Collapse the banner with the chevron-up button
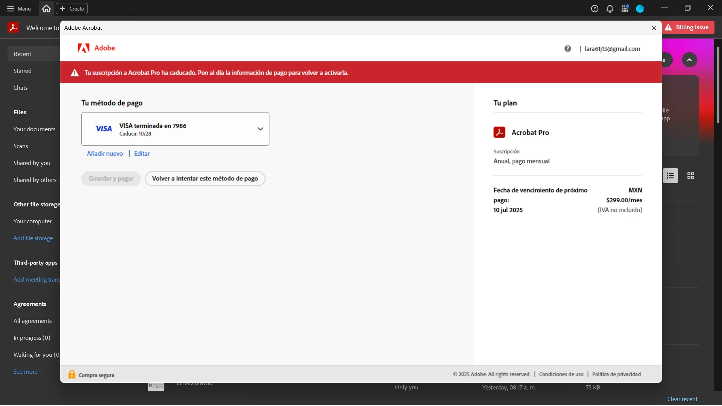This screenshot has width=722, height=406. (x=689, y=60)
